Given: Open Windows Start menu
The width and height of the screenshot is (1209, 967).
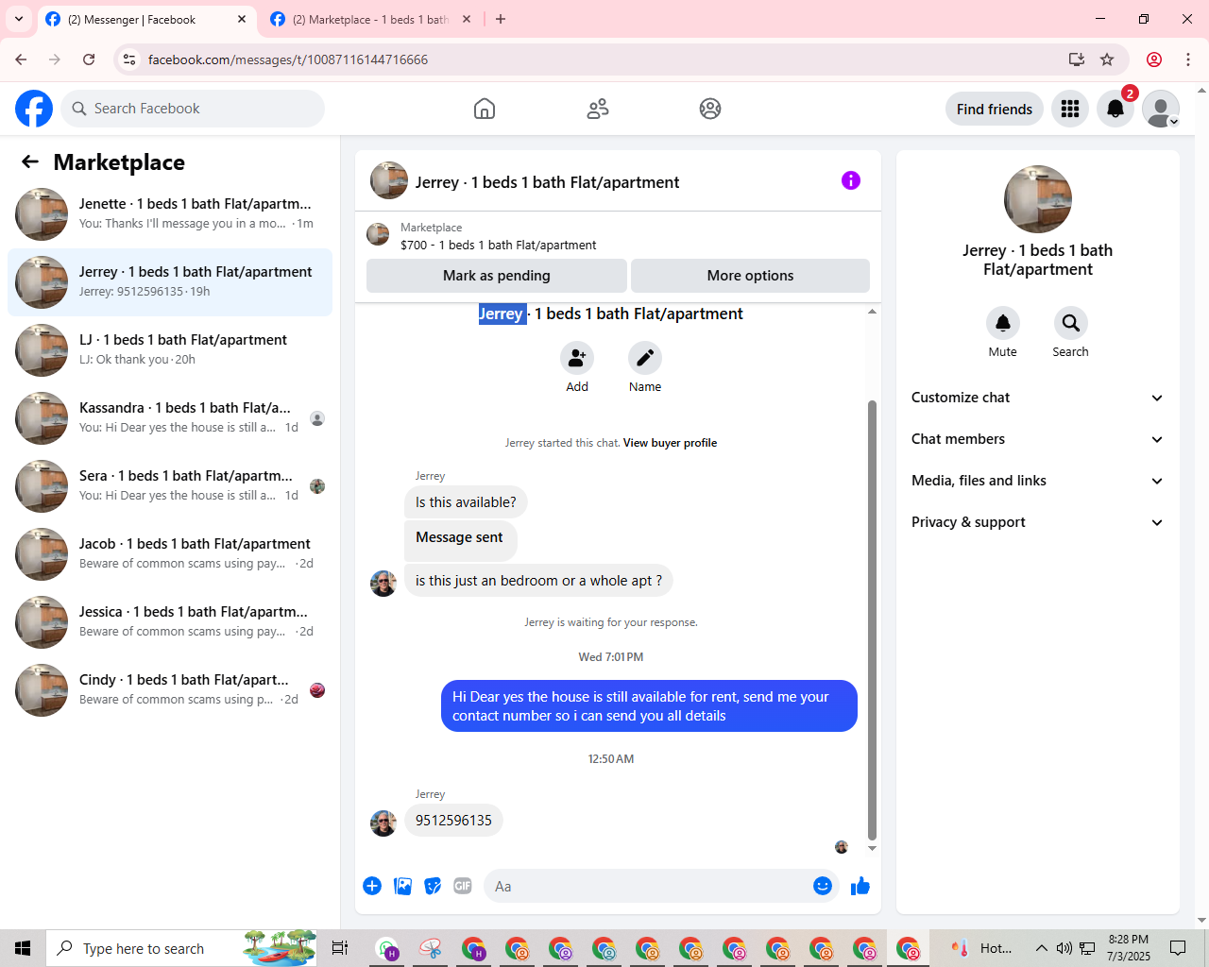Looking at the screenshot, I should coord(23,948).
